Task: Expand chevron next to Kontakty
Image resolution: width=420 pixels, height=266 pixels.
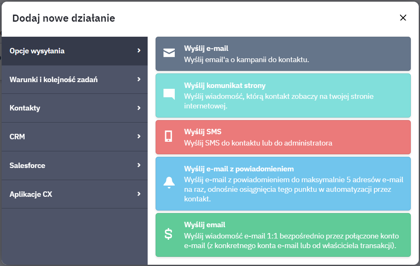Action: tap(139, 108)
